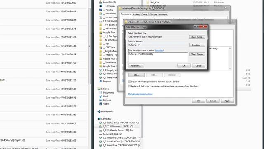This screenshot has height=149, width=264.
Task: Select the Desktop favorite icon
Action: (x=101, y=10)
